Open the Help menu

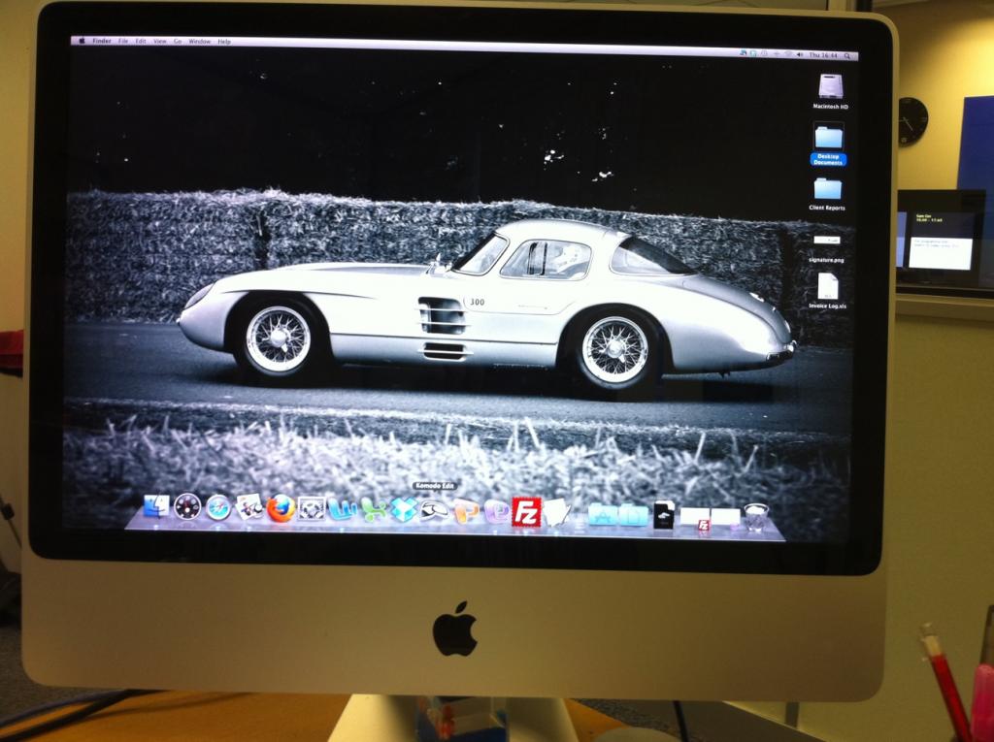pyautogui.click(x=224, y=42)
